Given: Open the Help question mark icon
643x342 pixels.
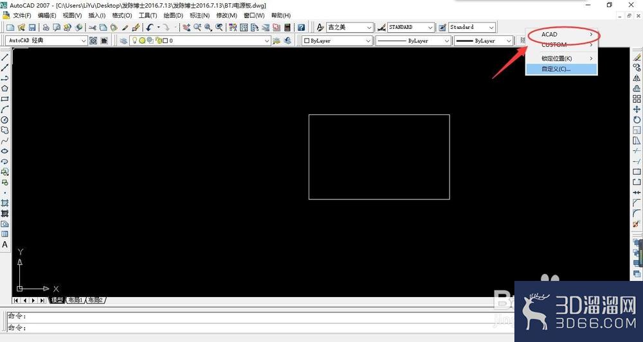Looking at the screenshot, I should (302, 27).
